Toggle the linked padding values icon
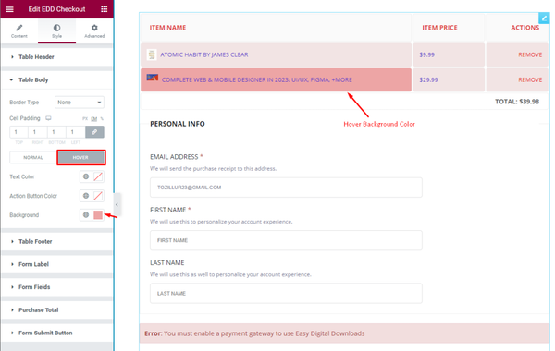 [x=94, y=132]
